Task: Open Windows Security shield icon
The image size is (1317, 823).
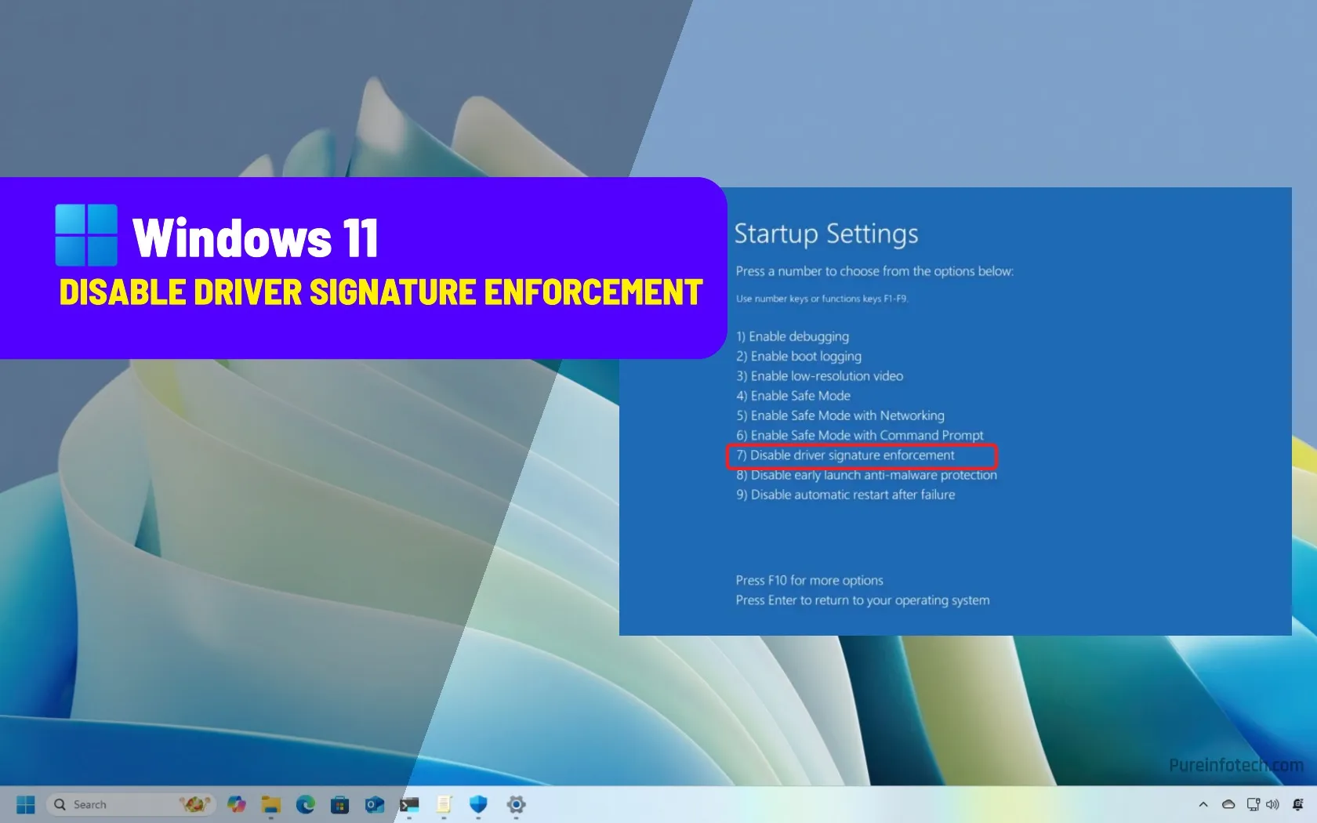Action: (478, 804)
